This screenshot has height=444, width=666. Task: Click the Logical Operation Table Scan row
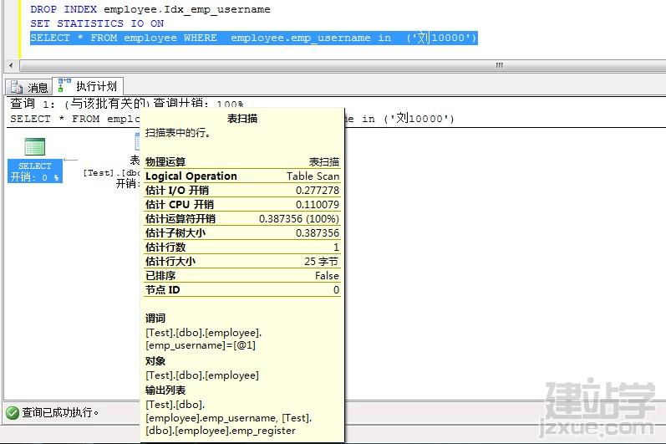(242, 176)
